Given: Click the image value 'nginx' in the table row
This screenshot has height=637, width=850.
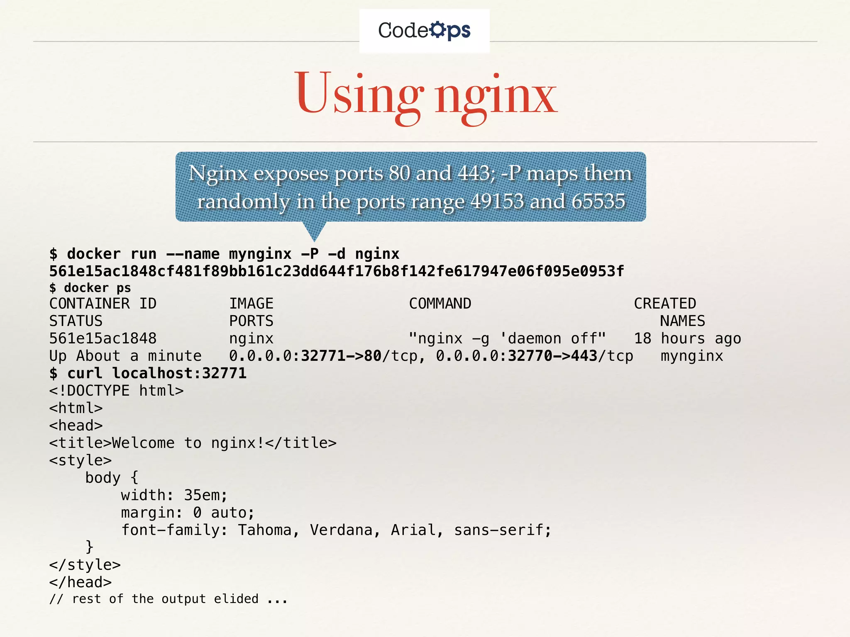Looking at the screenshot, I should pyautogui.click(x=251, y=339).
